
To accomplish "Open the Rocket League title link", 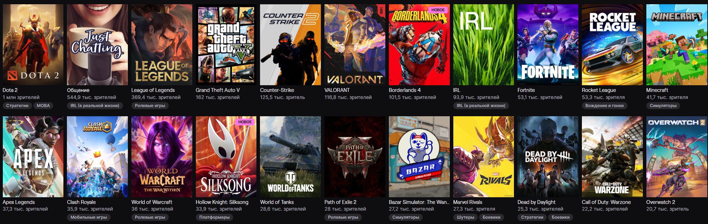I will pos(599,90).
